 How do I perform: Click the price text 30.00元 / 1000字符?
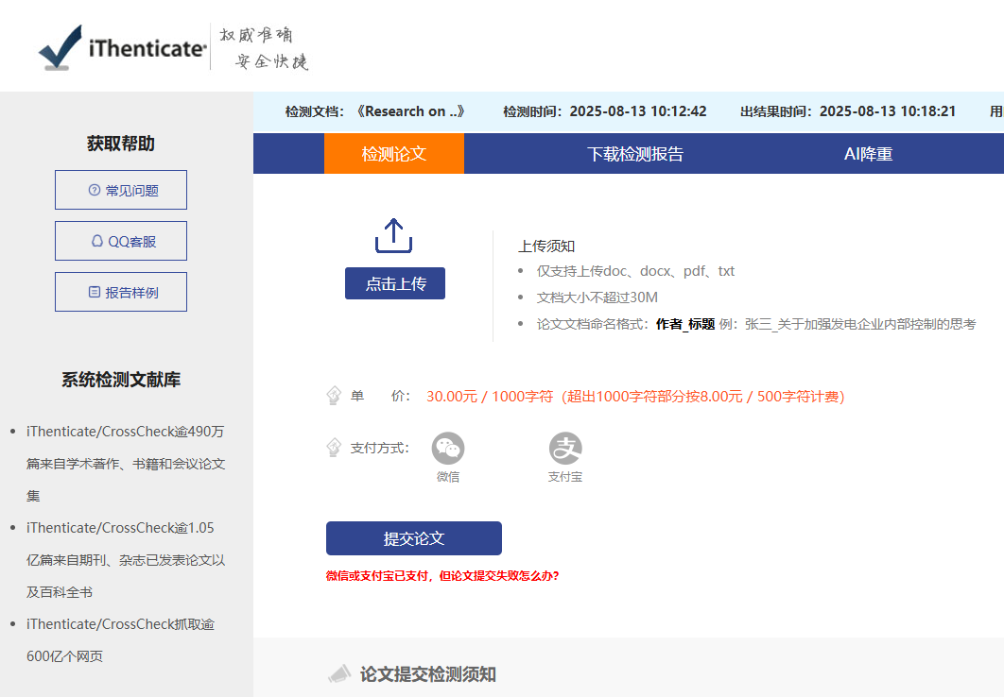pos(490,397)
